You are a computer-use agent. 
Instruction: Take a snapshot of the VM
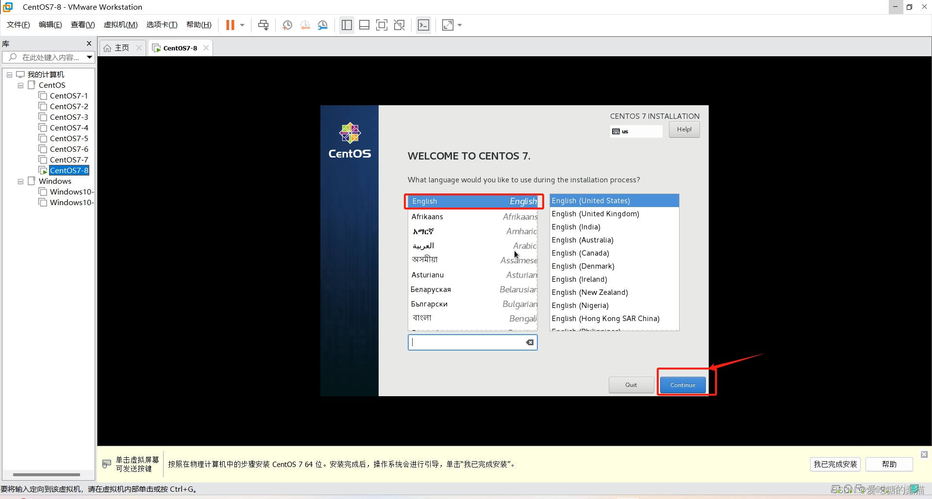pyautogui.click(x=287, y=25)
